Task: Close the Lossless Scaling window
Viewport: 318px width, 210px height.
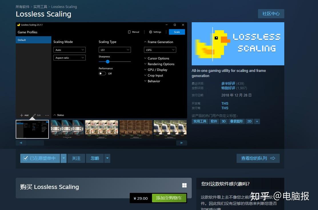Action: pyautogui.click(x=183, y=25)
